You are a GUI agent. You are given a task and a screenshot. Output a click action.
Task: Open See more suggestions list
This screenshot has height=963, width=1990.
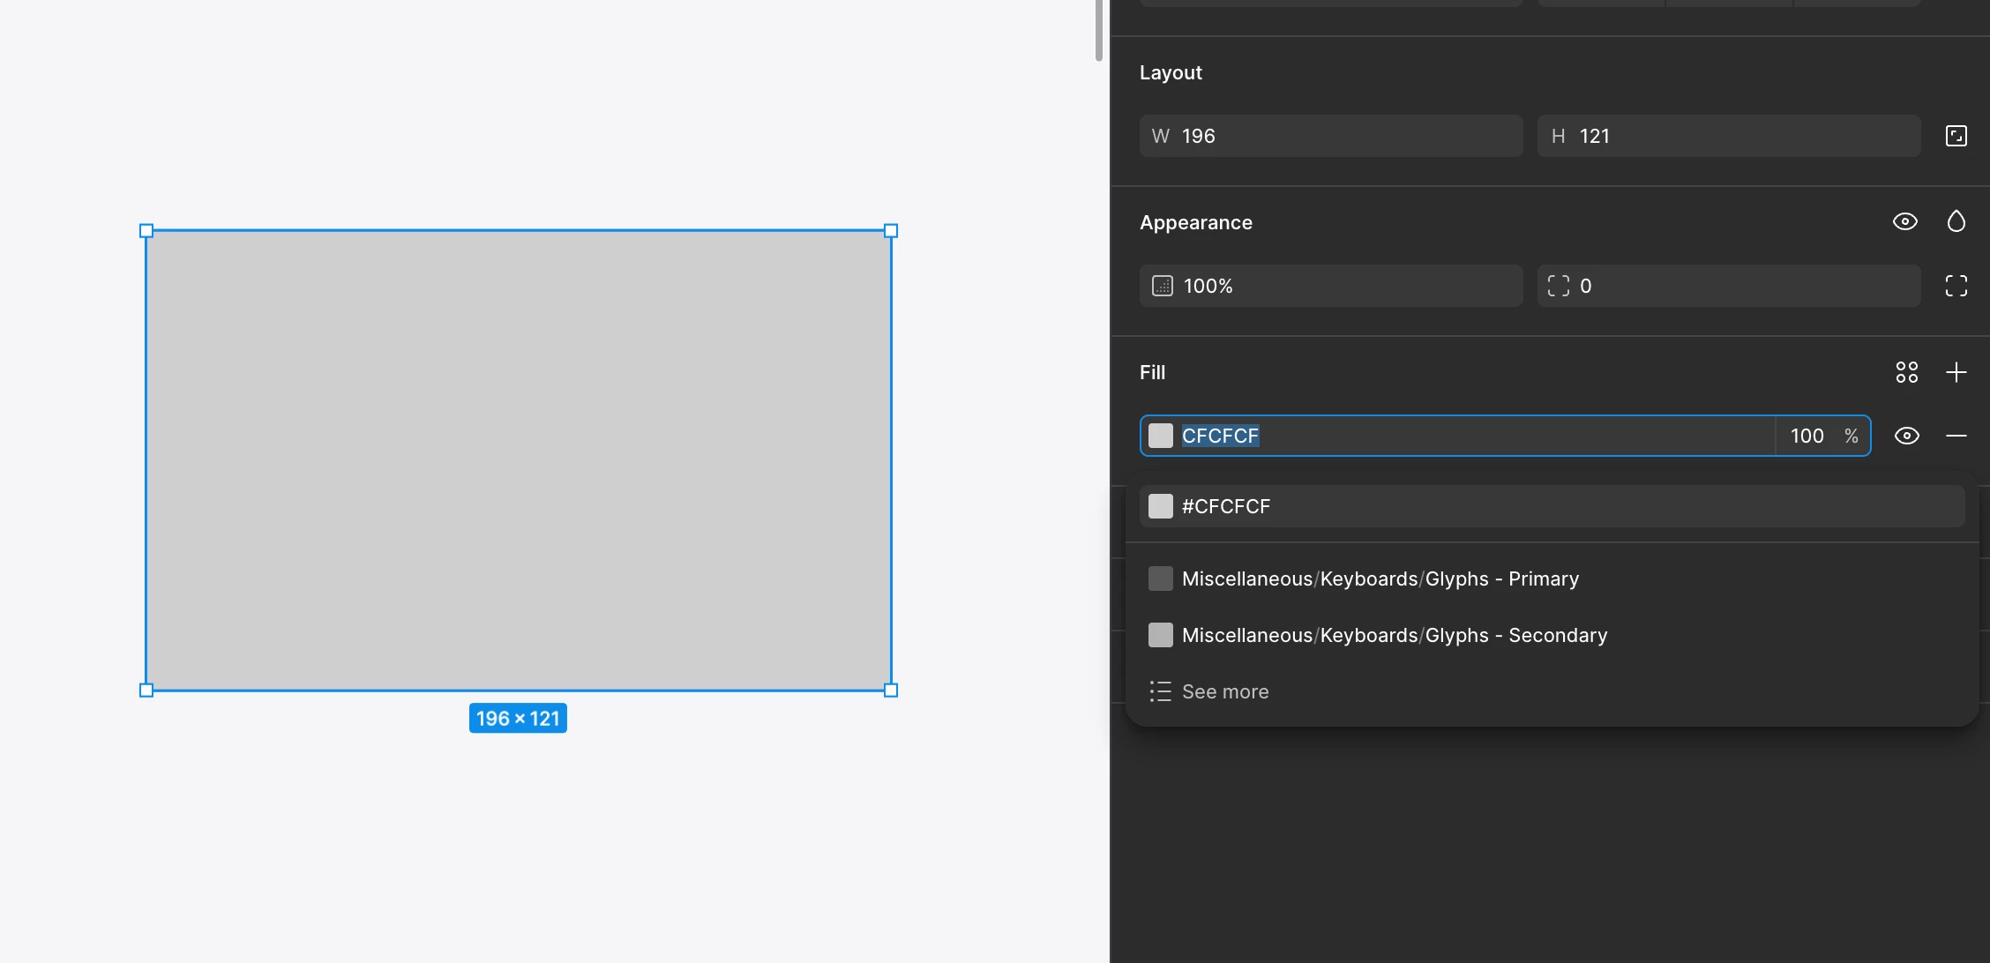(x=1224, y=691)
